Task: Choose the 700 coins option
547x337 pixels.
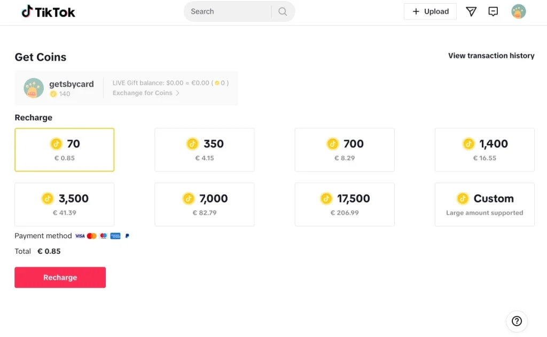Action: [x=345, y=150]
